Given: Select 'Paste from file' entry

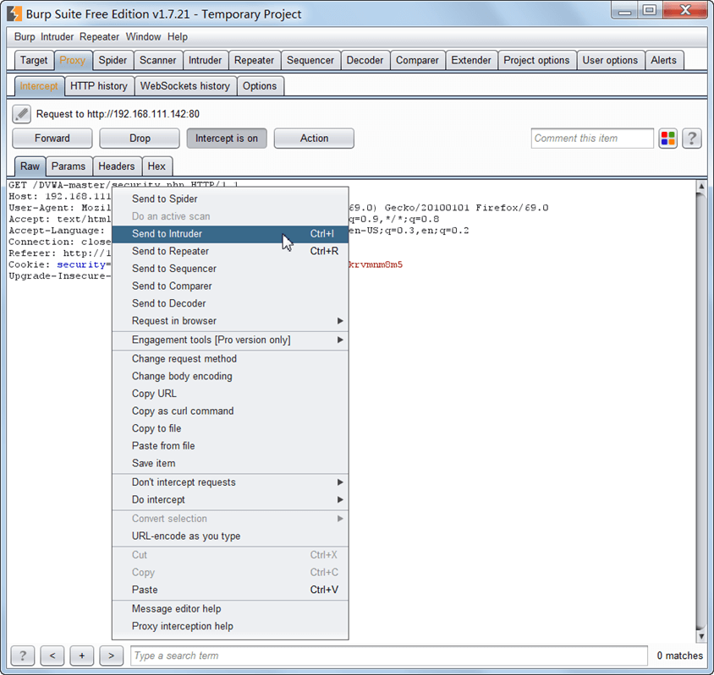Looking at the screenshot, I should [230, 446].
